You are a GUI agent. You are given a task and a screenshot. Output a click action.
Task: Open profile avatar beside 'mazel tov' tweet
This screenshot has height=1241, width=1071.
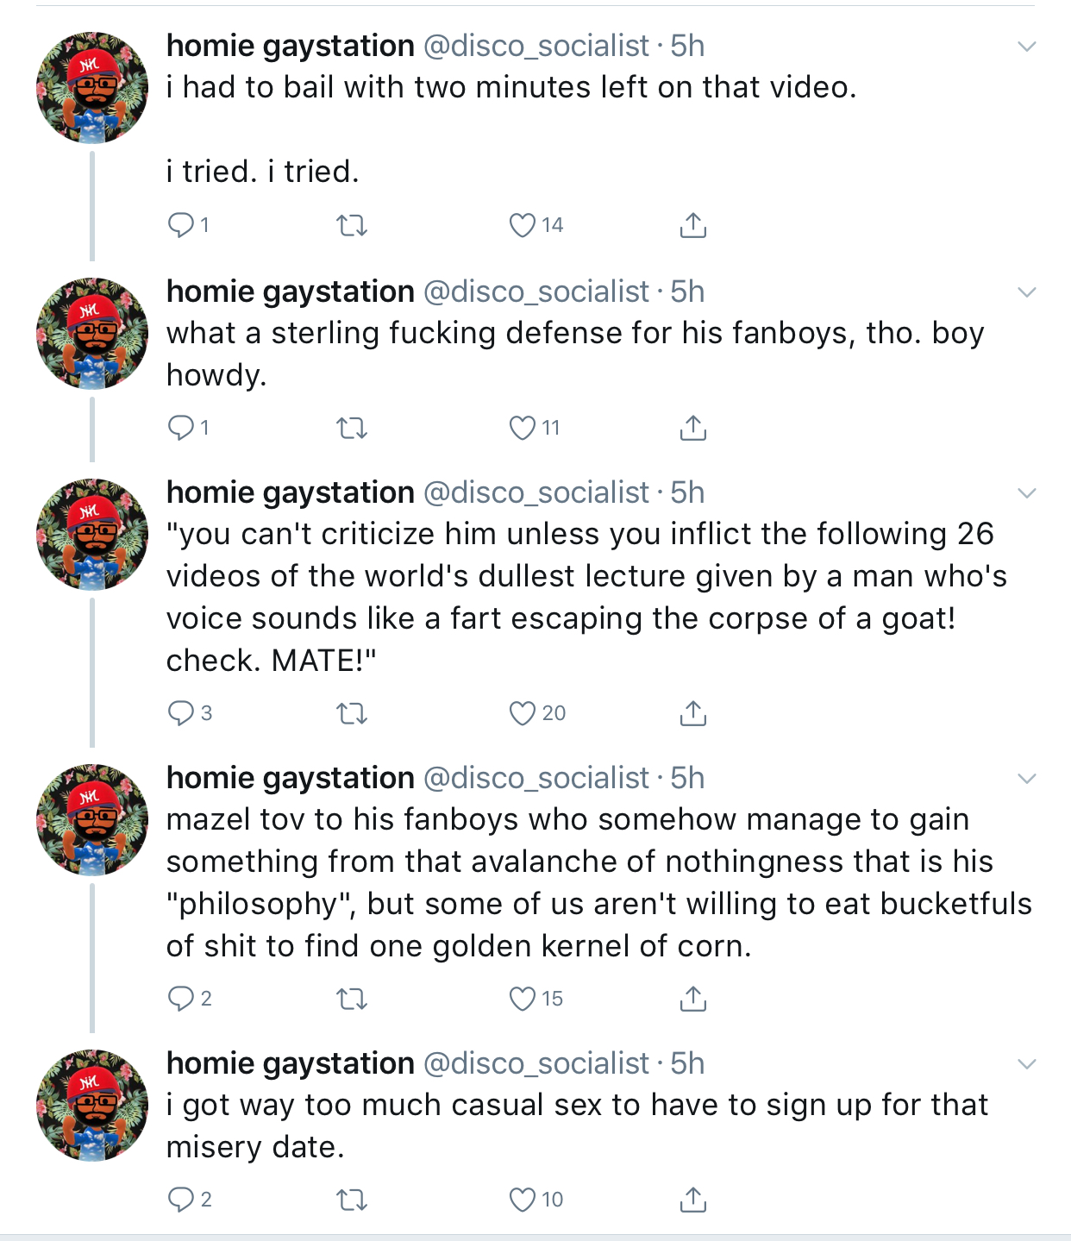coord(92,820)
